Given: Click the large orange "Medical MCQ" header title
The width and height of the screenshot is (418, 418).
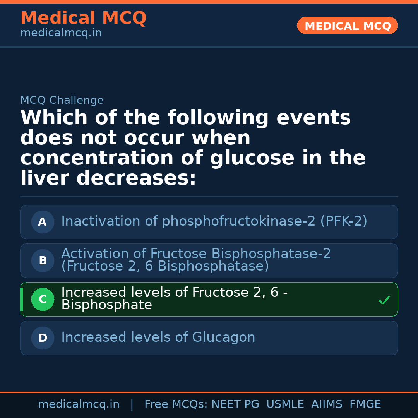Looking at the screenshot, I should (83, 18).
